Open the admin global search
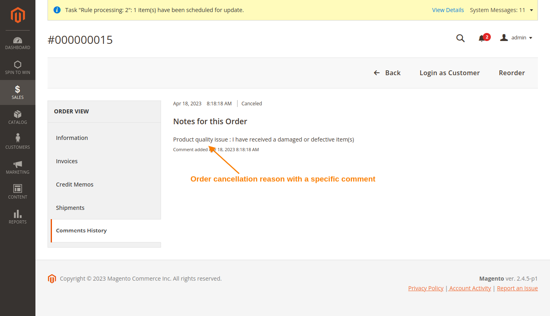This screenshot has width=550, height=316. point(460,38)
